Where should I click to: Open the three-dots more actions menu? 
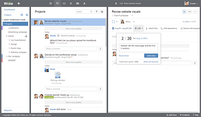195,12
